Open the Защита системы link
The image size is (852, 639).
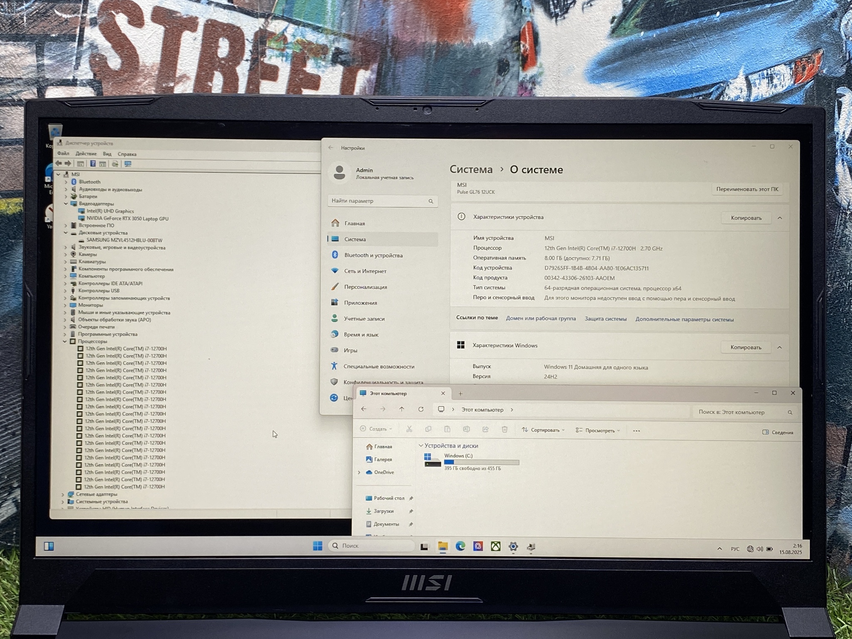pos(605,319)
